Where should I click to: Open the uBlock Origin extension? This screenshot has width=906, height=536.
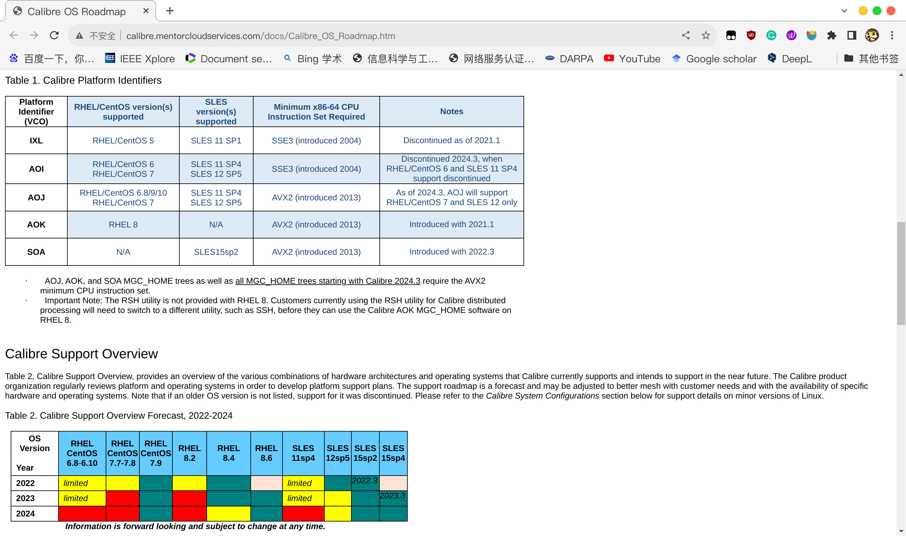click(751, 36)
